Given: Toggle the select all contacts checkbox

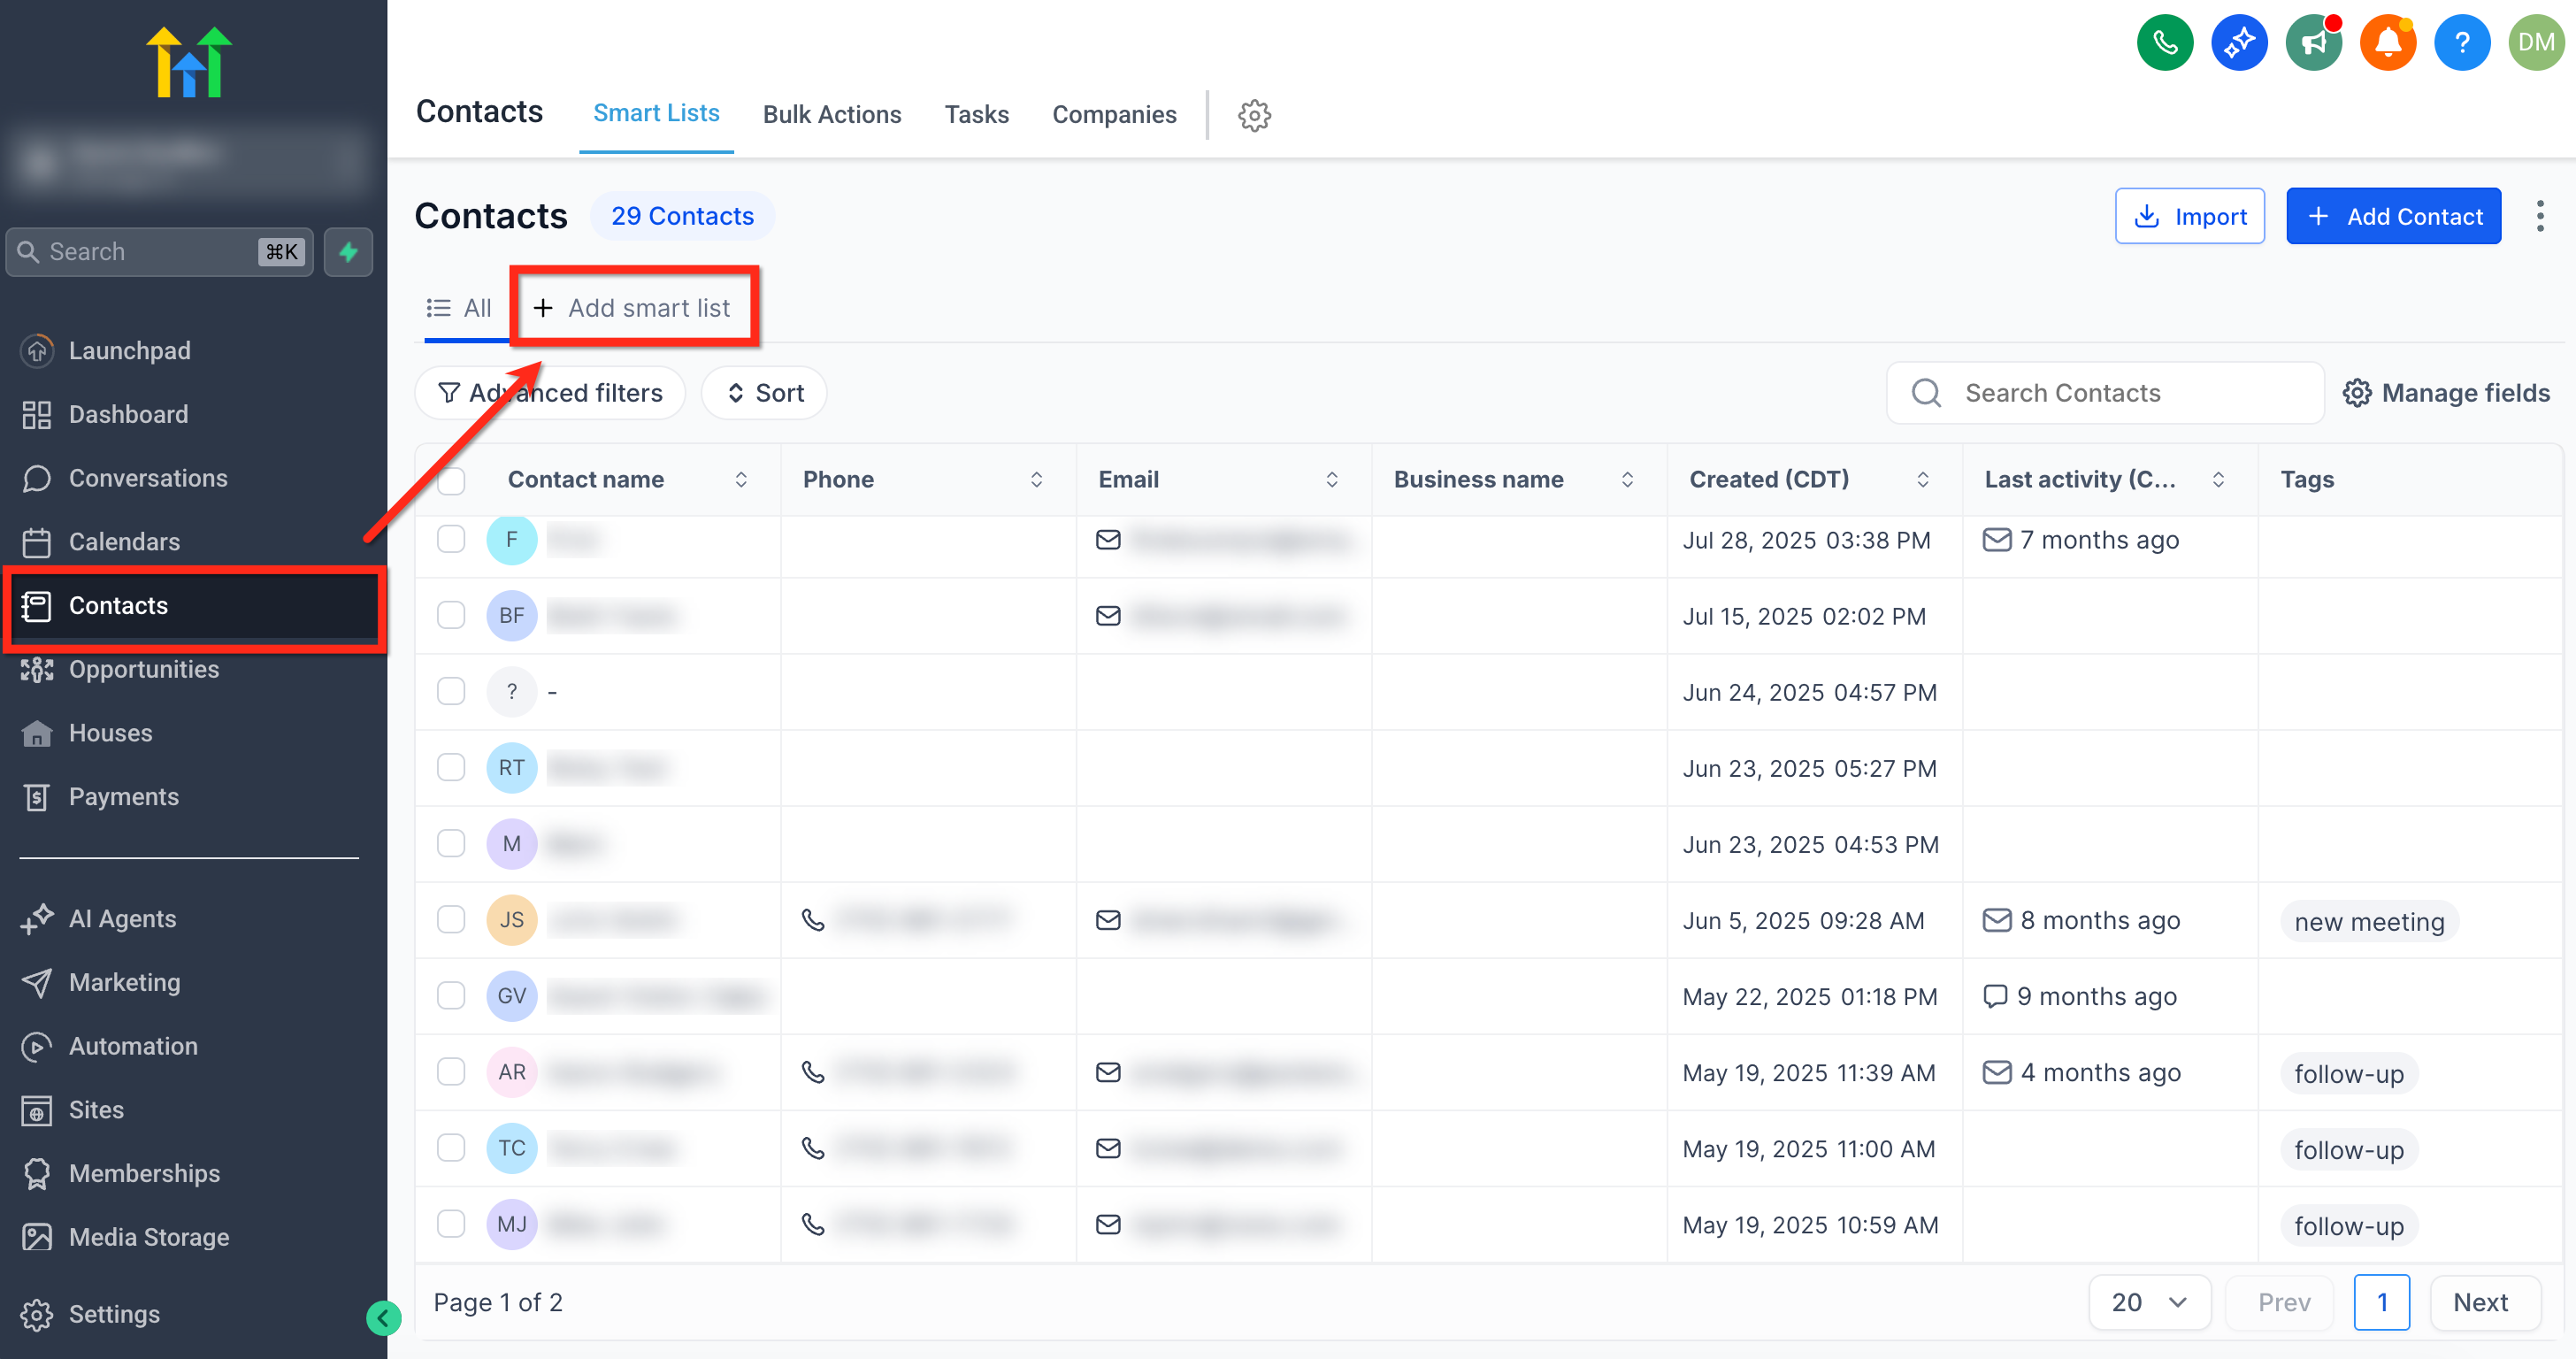Looking at the screenshot, I should 451,481.
